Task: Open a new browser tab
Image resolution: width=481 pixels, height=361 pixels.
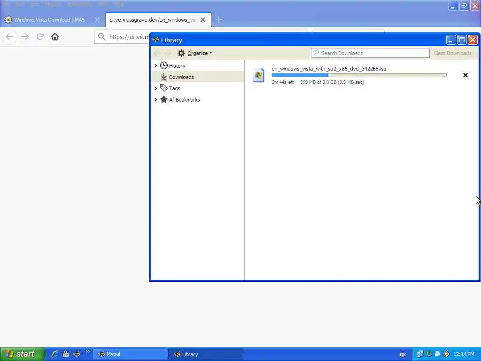Action: (219, 20)
